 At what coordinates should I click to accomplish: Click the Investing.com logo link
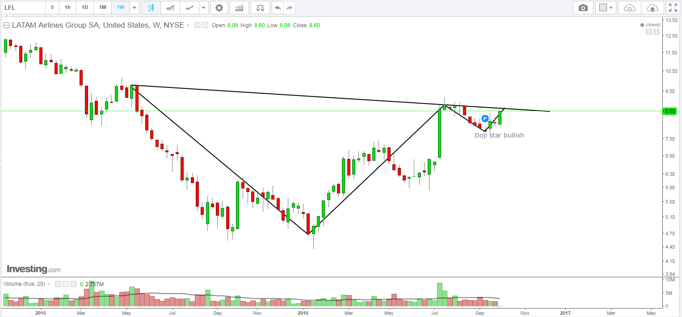[34, 269]
